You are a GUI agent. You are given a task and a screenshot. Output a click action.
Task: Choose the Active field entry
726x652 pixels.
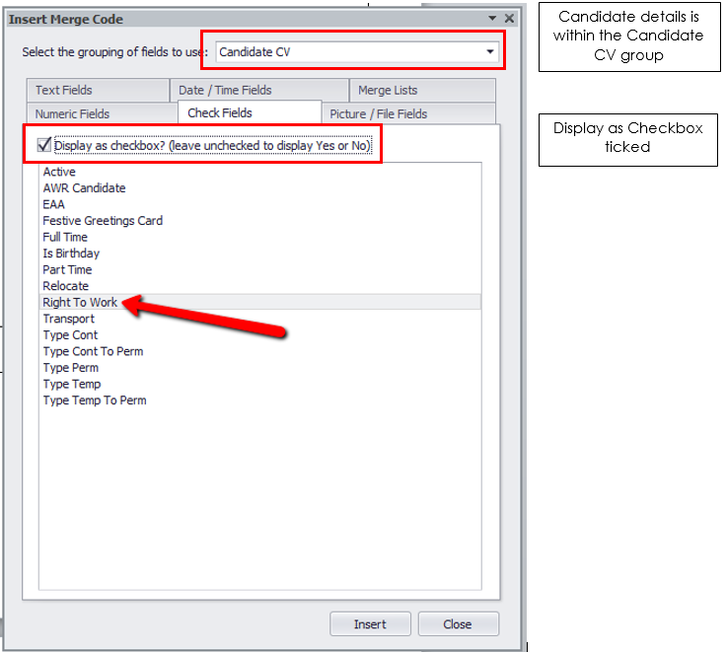[x=59, y=173]
